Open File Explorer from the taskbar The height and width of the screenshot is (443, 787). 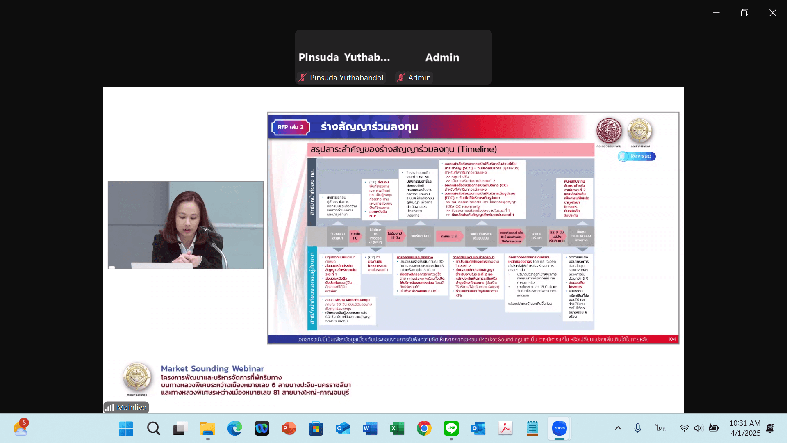(x=208, y=429)
